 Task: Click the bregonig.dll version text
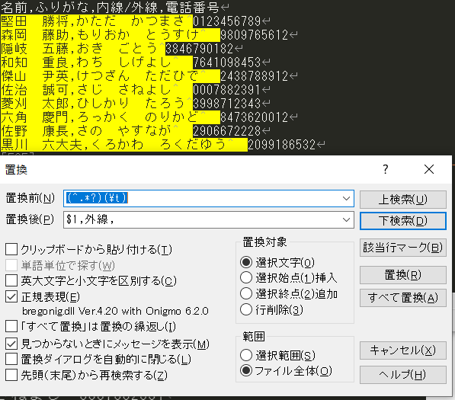tap(115, 312)
